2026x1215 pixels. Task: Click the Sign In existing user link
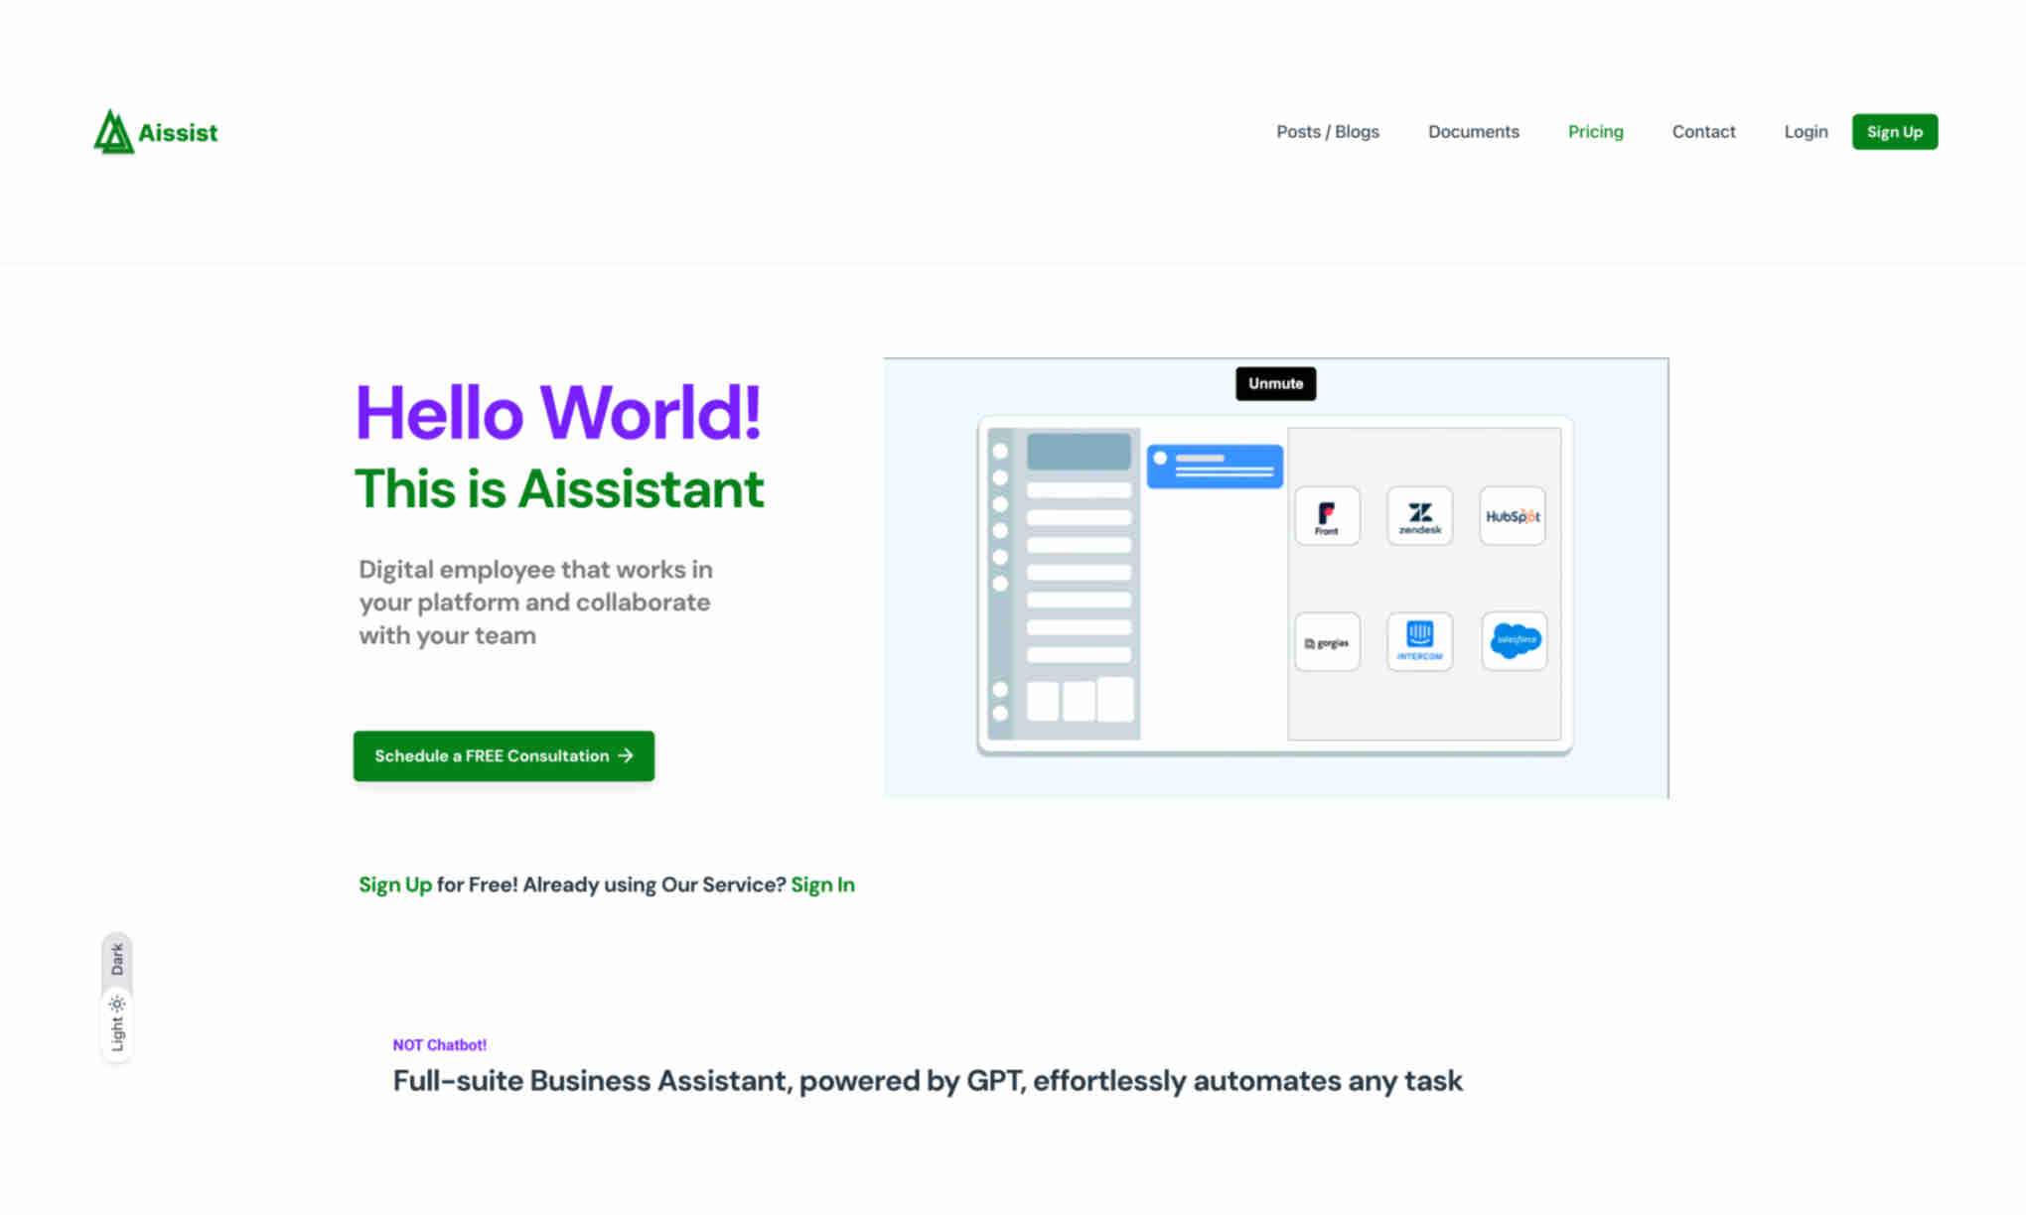click(x=822, y=883)
